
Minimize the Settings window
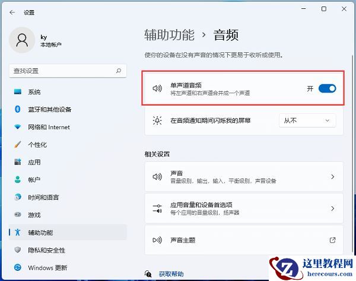(x=304, y=9)
